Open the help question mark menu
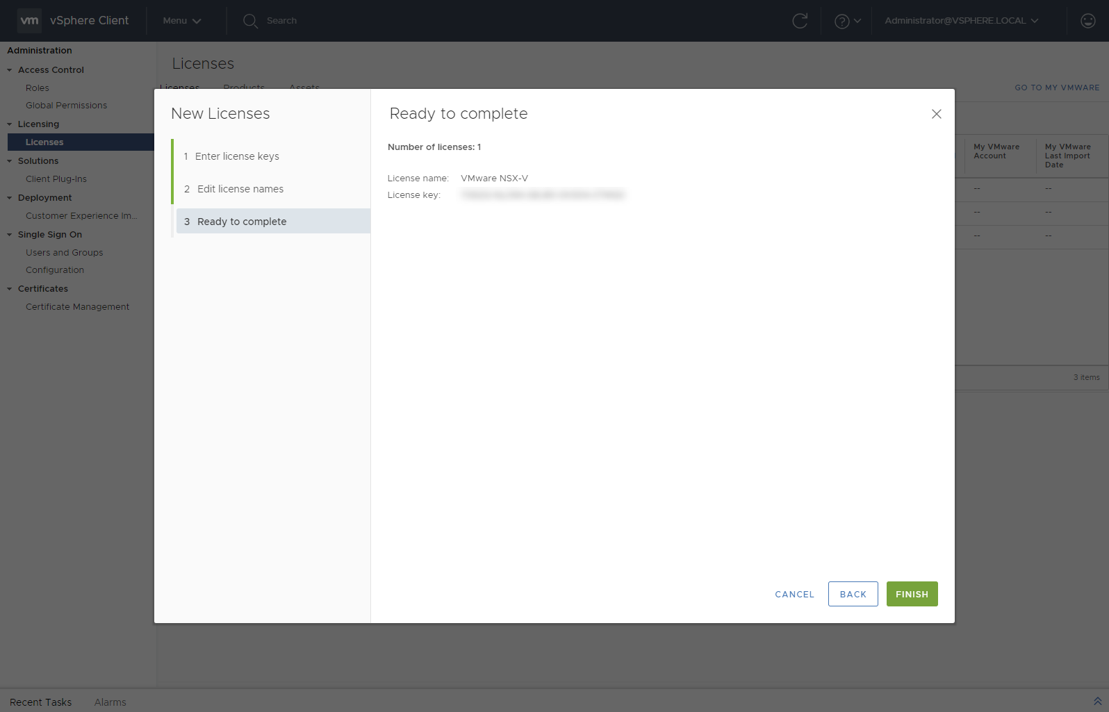1109x712 pixels. tap(846, 21)
